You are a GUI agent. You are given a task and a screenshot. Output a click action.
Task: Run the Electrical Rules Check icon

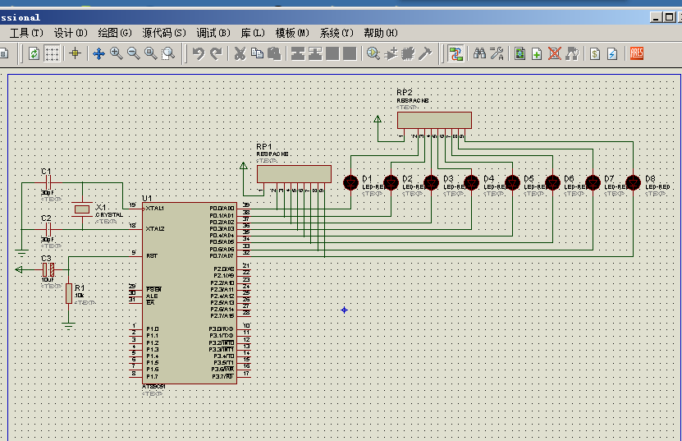(612, 54)
